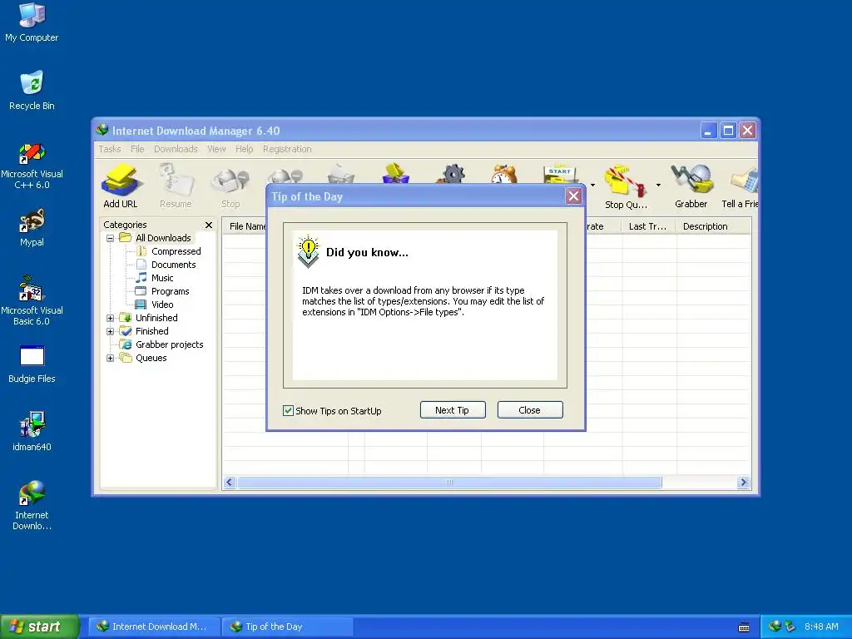This screenshot has height=639, width=852.
Task: Click the horizontal scrollbar thumb
Action: click(449, 482)
